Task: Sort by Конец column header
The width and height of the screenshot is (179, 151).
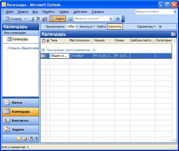Action: (122, 40)
